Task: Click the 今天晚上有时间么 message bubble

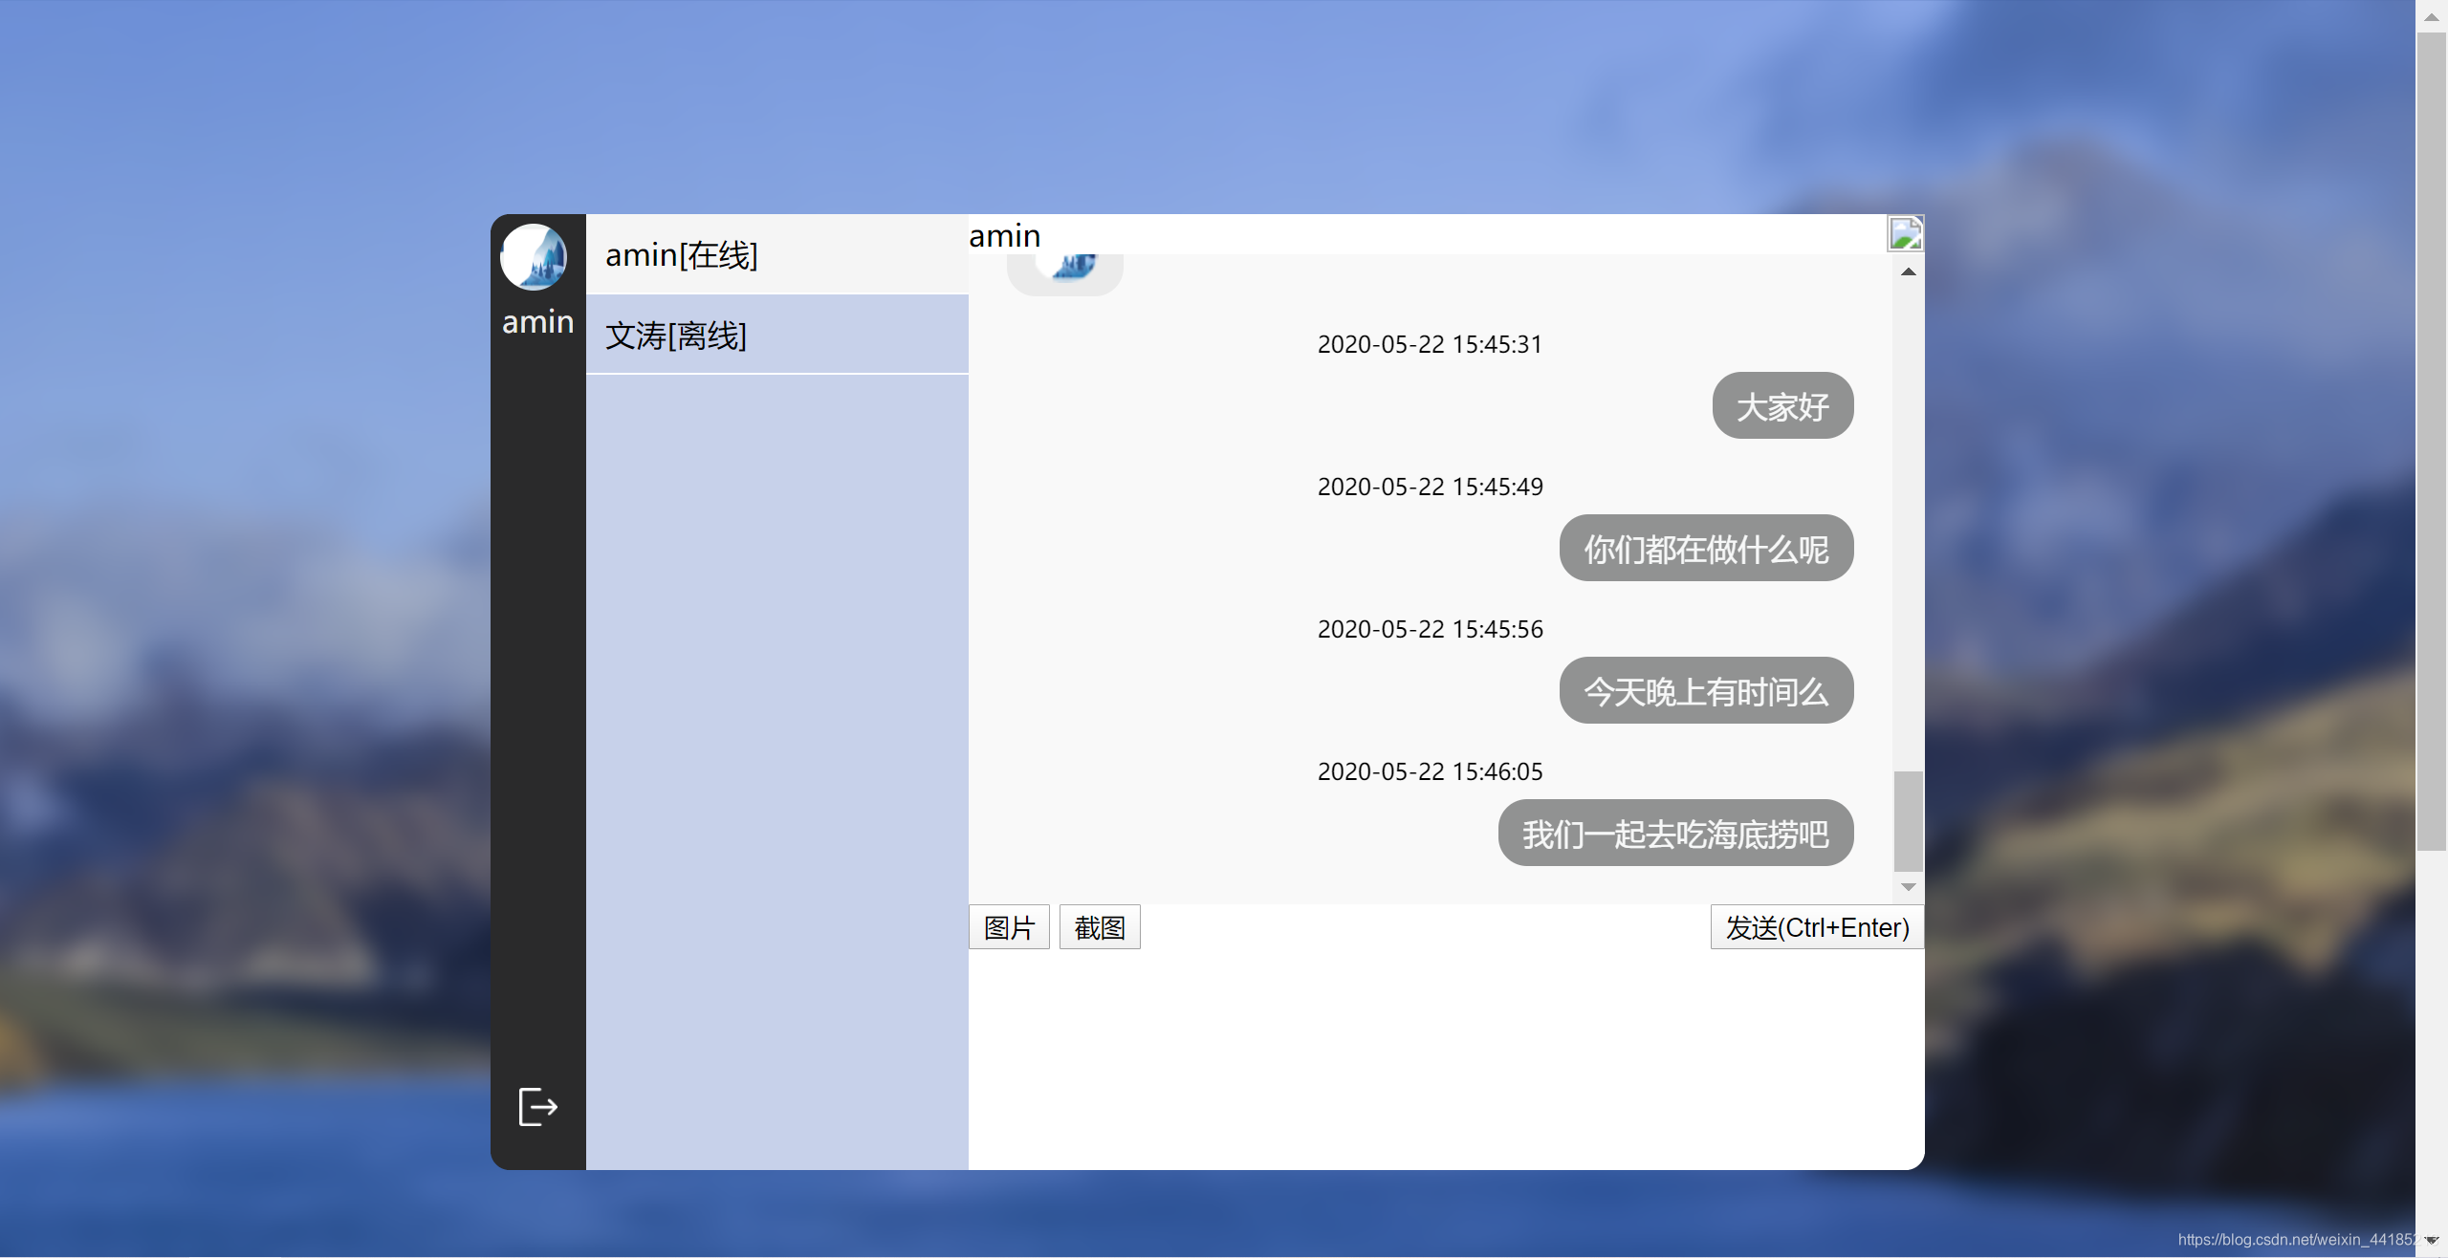Action: point(1705,691)
